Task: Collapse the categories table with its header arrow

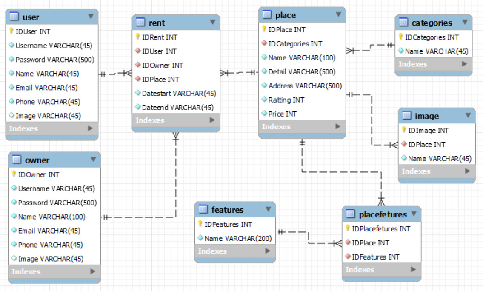Action: click(x=465, y=22)
